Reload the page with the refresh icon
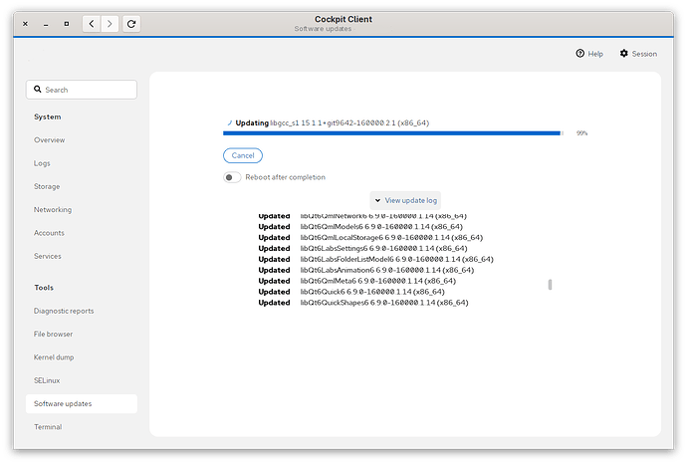 click(131, 24)
